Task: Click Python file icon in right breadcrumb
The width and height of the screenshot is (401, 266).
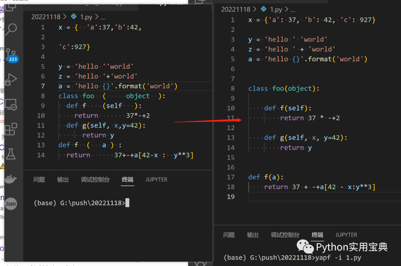Action: (263, 9)
